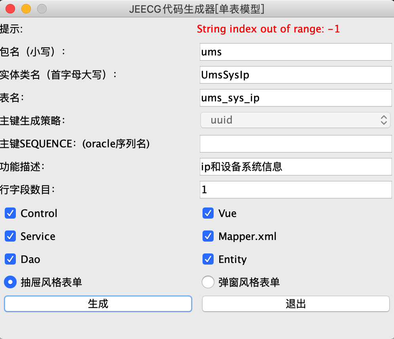Click the 表名 field showing ums_sys_ip

(x=295, y=98)
